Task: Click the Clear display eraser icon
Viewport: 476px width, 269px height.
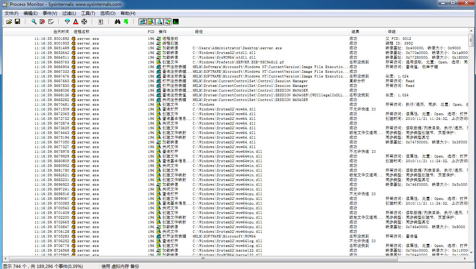Action: pos(51,22)
